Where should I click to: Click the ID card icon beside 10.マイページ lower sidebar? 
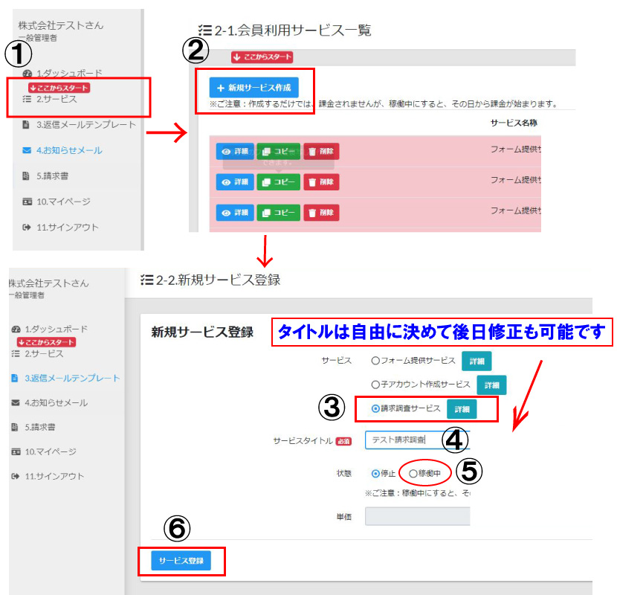point(16,451)
